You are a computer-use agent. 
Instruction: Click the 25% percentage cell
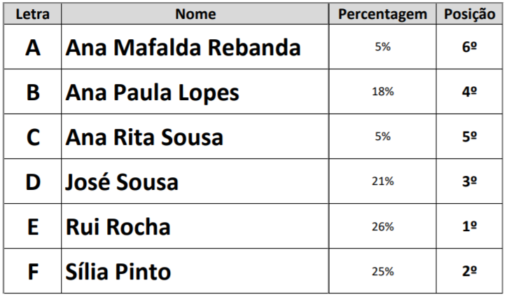pyautogui.click(x=382, y=271)
